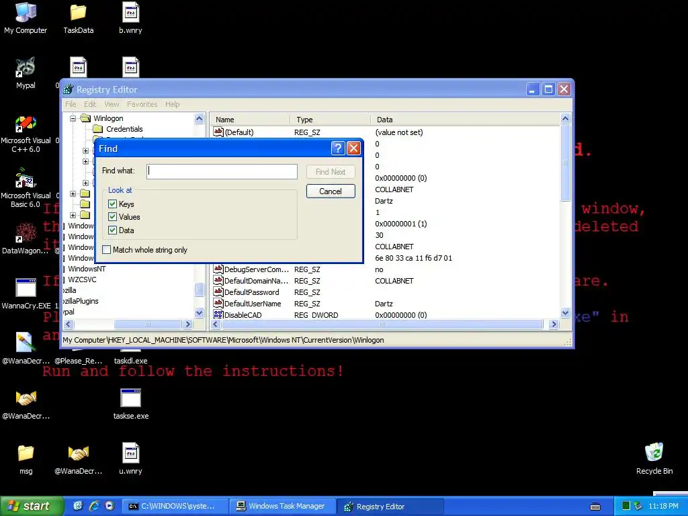Select the u.wnry file icon
Viewport: 688px width, 516px height.
click(x=130, y=459)
